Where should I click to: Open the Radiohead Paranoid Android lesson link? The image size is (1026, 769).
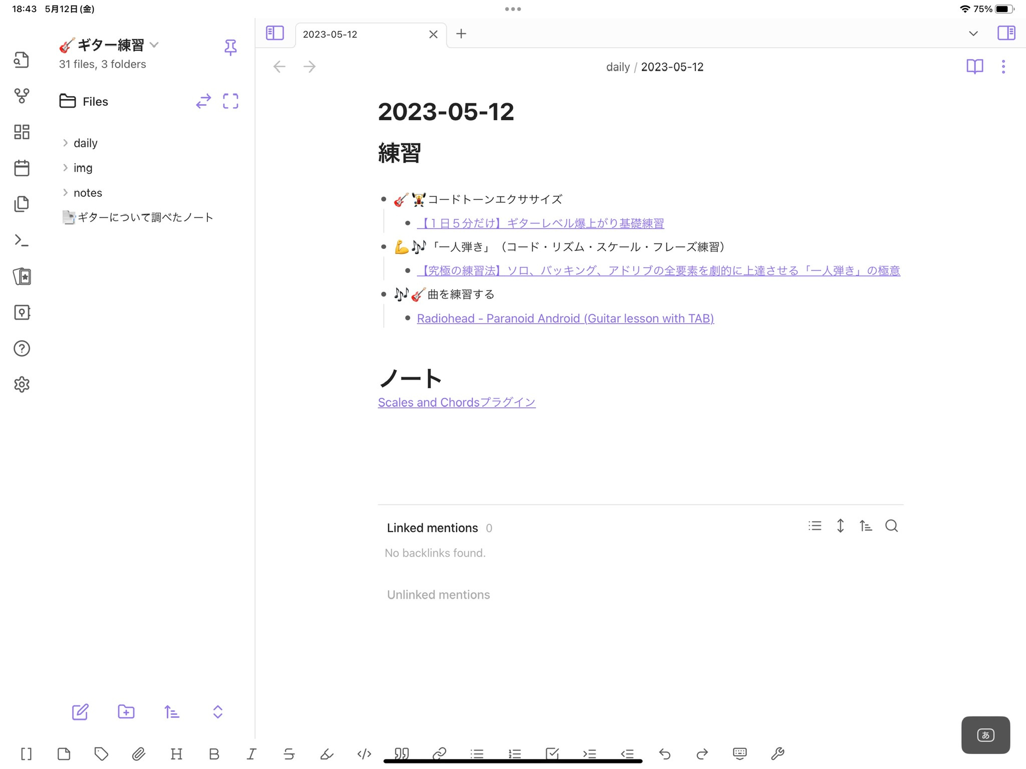565,319
